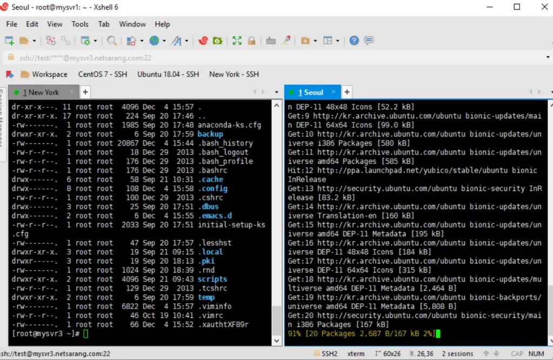This screenshot has width=553, height=360.
Task: Toggle full screen mode icon
Action: point(236,41)
